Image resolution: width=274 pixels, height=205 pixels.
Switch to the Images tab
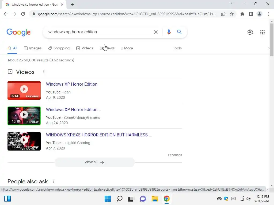33,48
